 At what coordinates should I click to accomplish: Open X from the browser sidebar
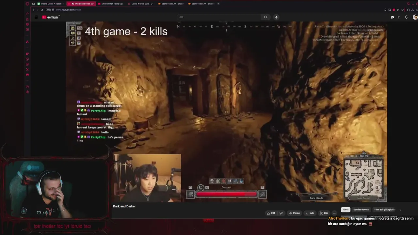tap(27, 70)
